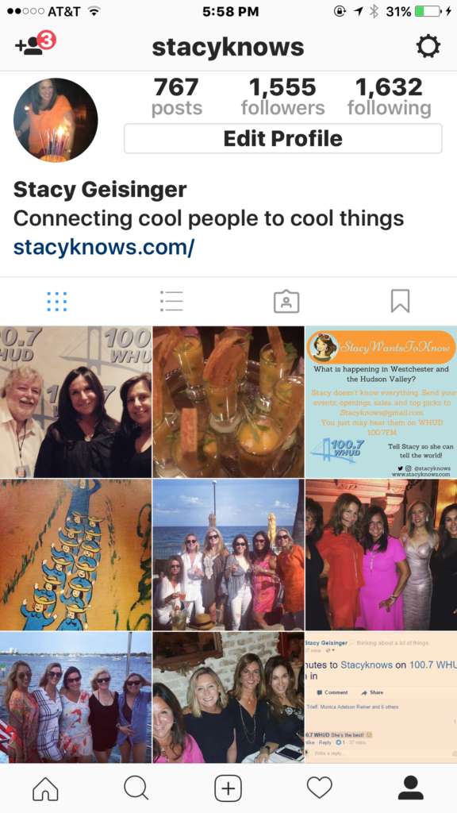Open the stacyknows.com link

104,248
